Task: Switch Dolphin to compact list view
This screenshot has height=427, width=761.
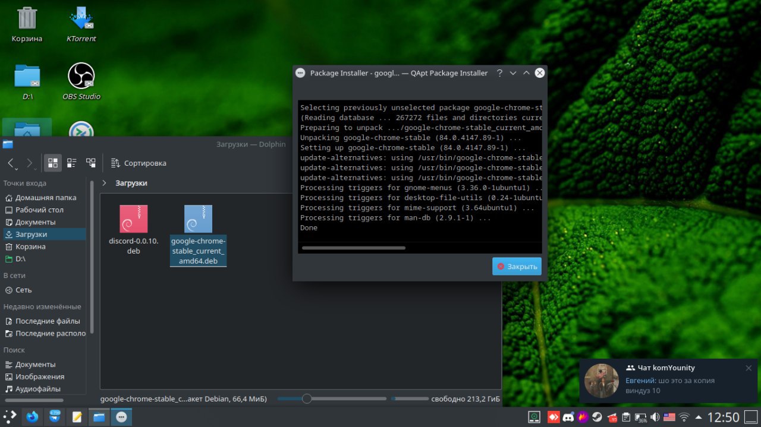Action: tap(72, 163)
